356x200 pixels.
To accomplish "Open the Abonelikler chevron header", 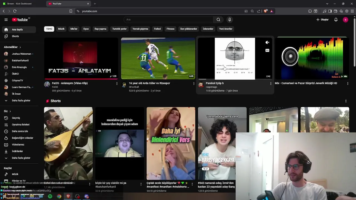I will coord(13,47).
